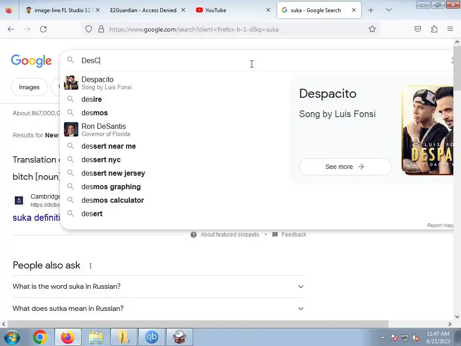This screenshot has height=346, width=461.
Task: Click the Action Center flag tray icon
Action: click(394, 337)
